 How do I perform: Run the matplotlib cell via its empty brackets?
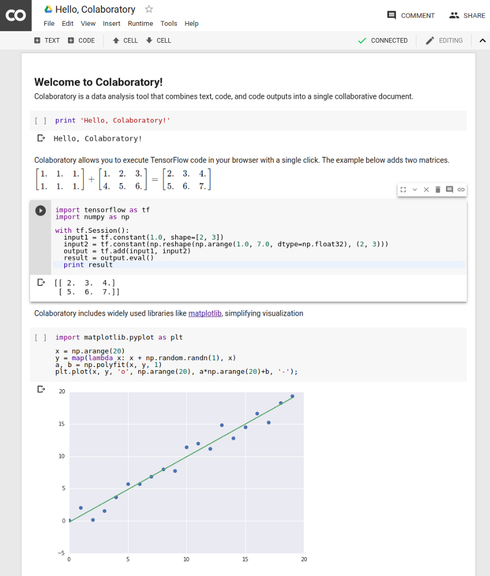(40, 338)
